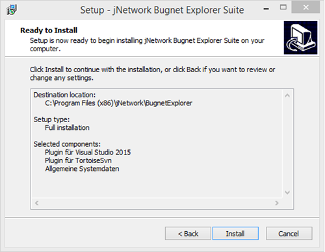
Task: Click the computer install wizard image
Action: [x=300, y=38]
